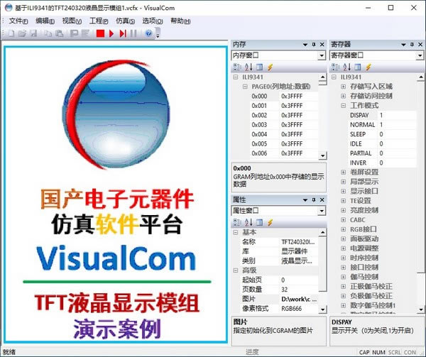Select the SLEEP register row
Screen dimensions: 426x357
point(383,134)
